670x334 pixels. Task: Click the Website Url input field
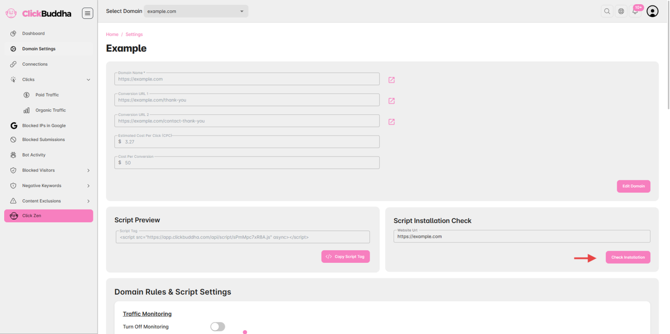[x=522, y=236]
